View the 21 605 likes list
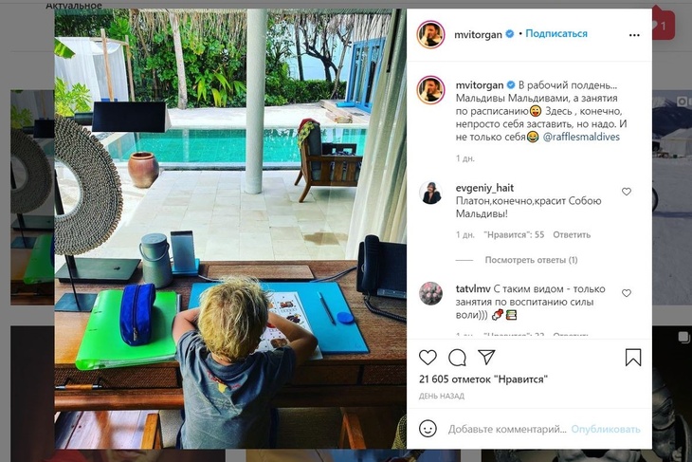This screenshot has width=692, height=462. (x=483, y=379)
